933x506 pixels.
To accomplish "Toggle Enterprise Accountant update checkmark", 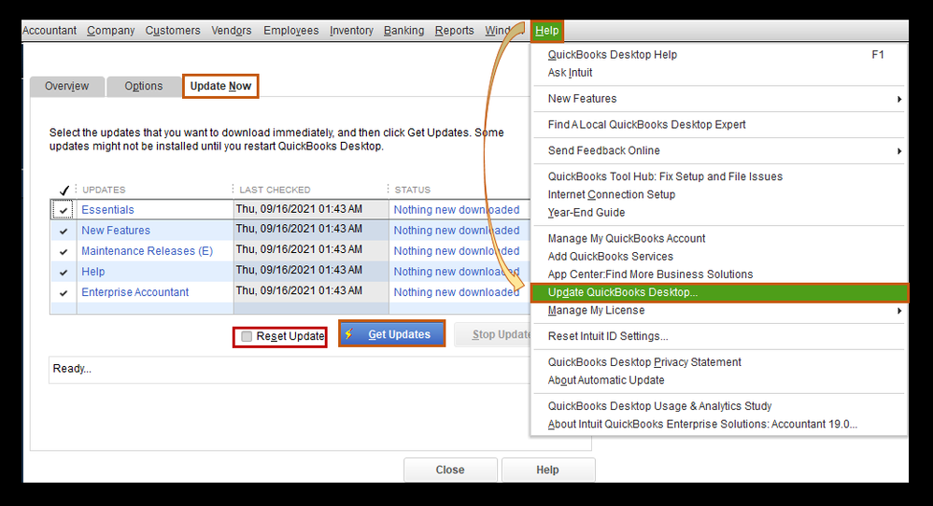I will (x=64, y=292).
